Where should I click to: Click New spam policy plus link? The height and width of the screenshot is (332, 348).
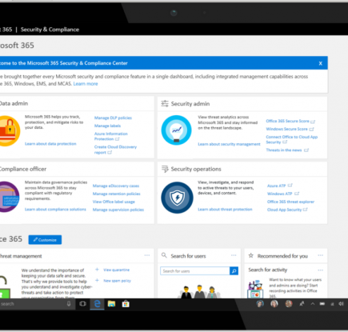pos(114,281)
